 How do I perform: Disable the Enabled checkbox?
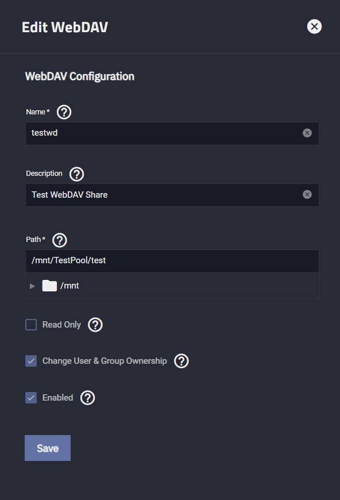(31, 398)
